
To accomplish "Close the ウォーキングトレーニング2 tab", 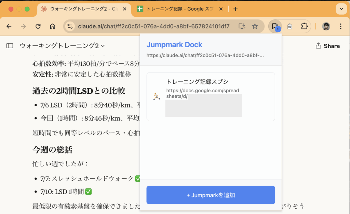I will pos(124,9).
